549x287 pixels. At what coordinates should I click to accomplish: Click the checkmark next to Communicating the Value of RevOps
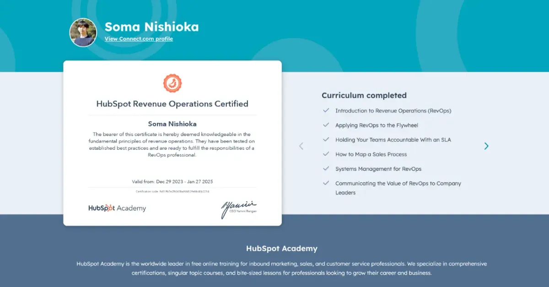coord(326,183)
